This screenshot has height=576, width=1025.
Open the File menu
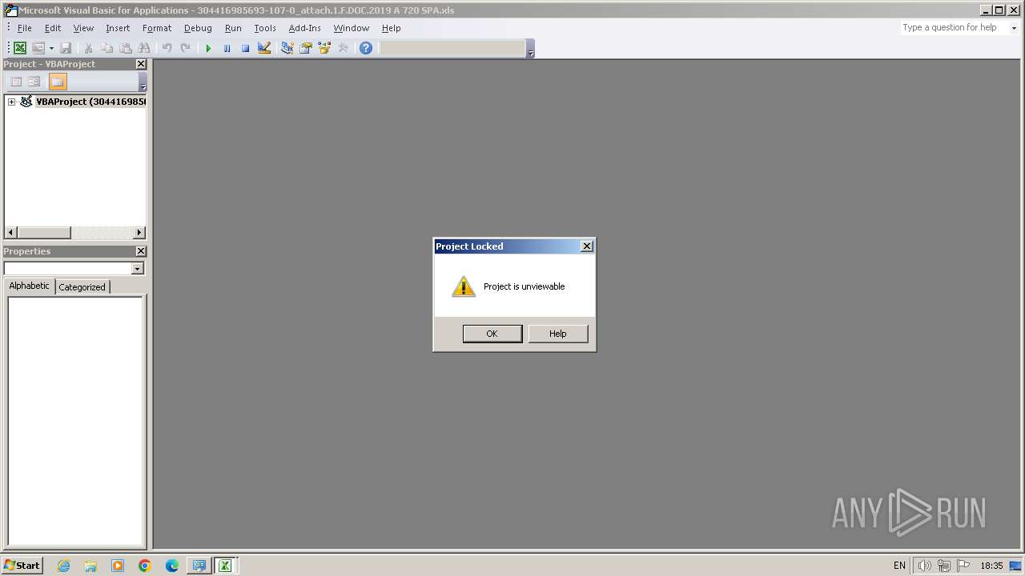coord(25,28)
